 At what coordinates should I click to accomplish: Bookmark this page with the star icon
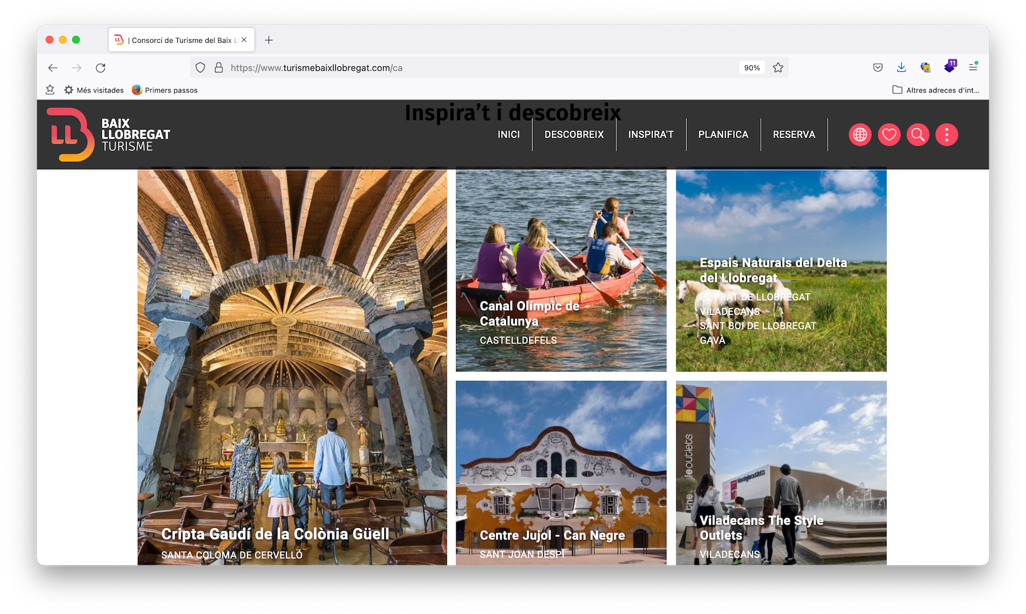tap(778, 68)
